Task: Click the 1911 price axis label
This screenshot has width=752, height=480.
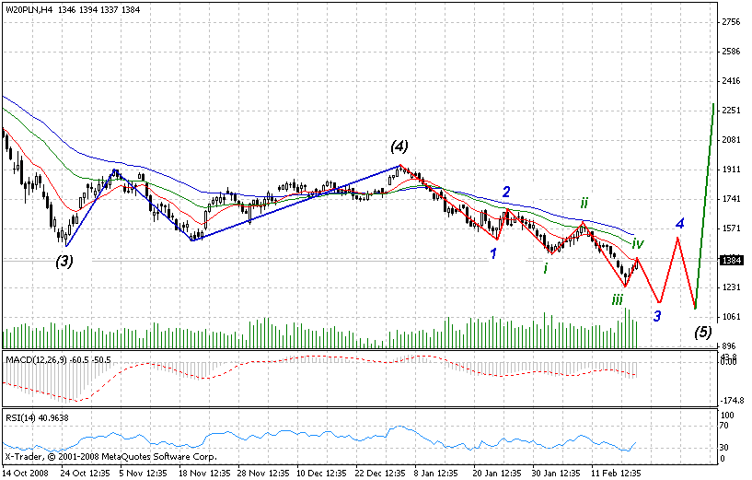Action: pos(731,170)
